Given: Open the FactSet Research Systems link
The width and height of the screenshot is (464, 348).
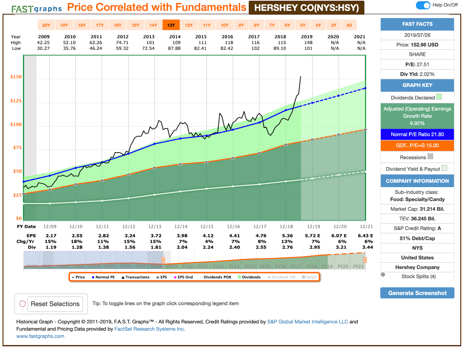Looking at the screenshot, I should coord(150,329).
